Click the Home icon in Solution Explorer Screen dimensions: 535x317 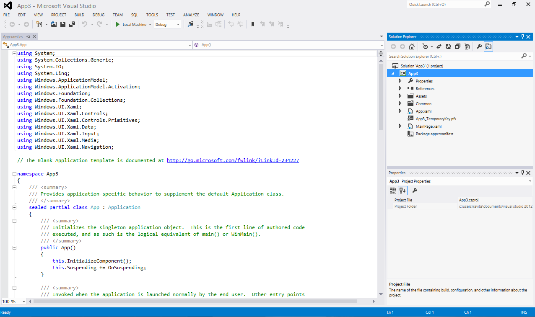click(x=412, y=46)
